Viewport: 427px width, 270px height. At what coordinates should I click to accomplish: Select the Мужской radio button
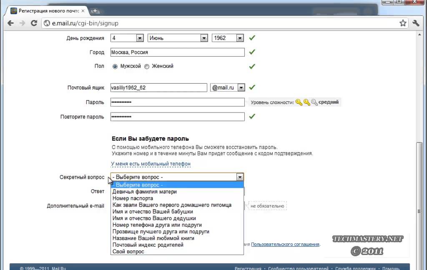tap(115, 66)
